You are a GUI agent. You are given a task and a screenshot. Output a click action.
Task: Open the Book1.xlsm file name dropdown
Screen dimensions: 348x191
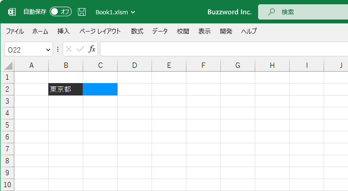(115, 12)
